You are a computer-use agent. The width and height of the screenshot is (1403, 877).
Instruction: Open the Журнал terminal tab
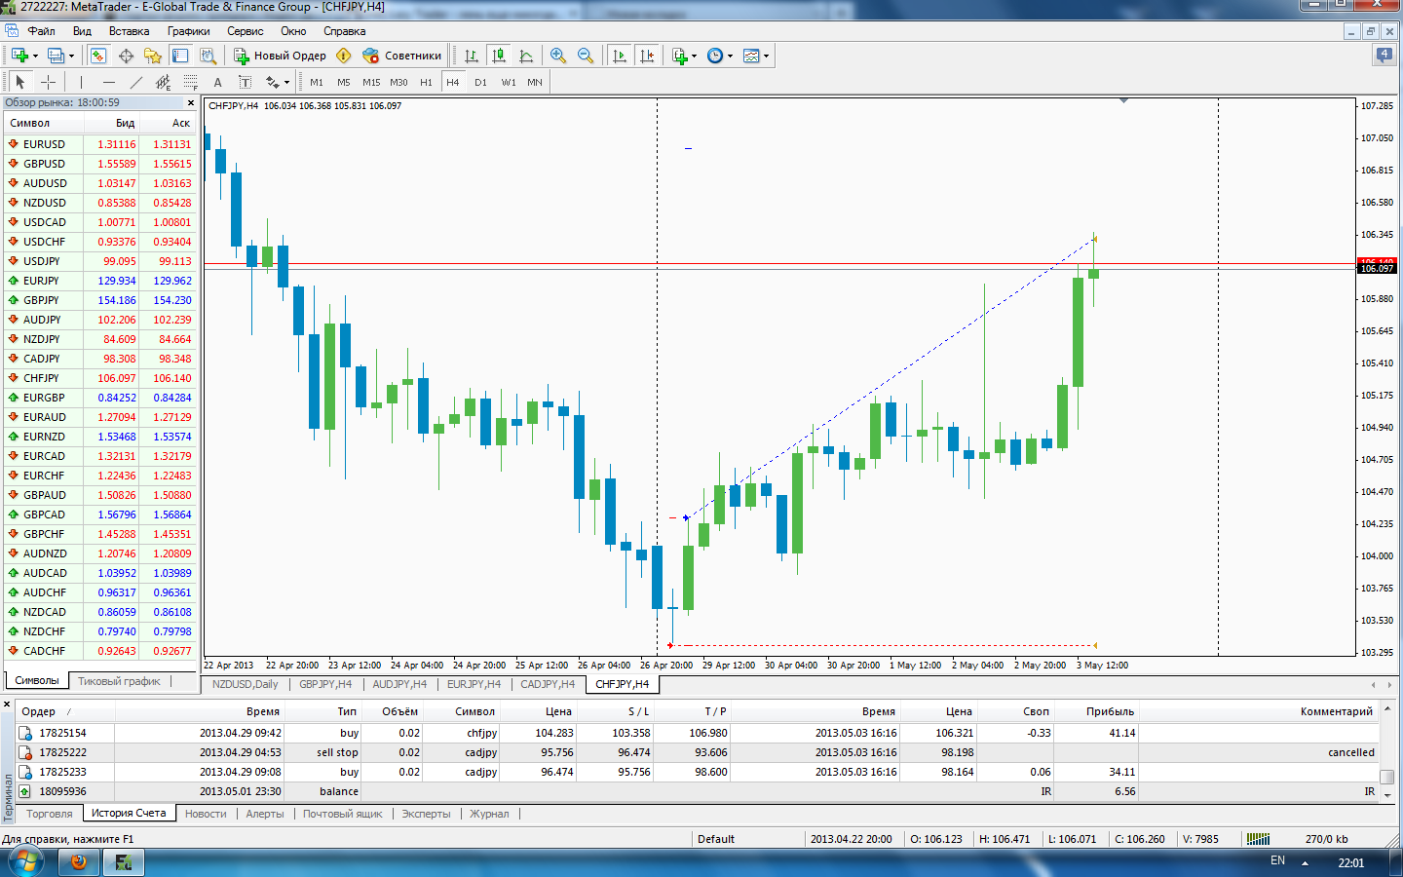(x=489, y=814)
